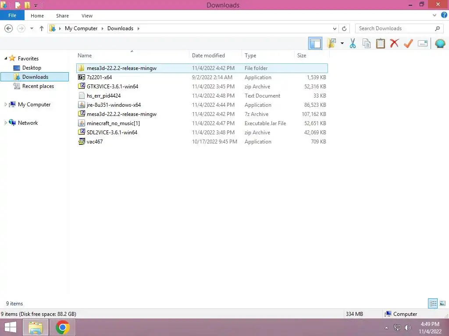Open the Home ribbon tab
Screen dimensions: 449x336
37,16
